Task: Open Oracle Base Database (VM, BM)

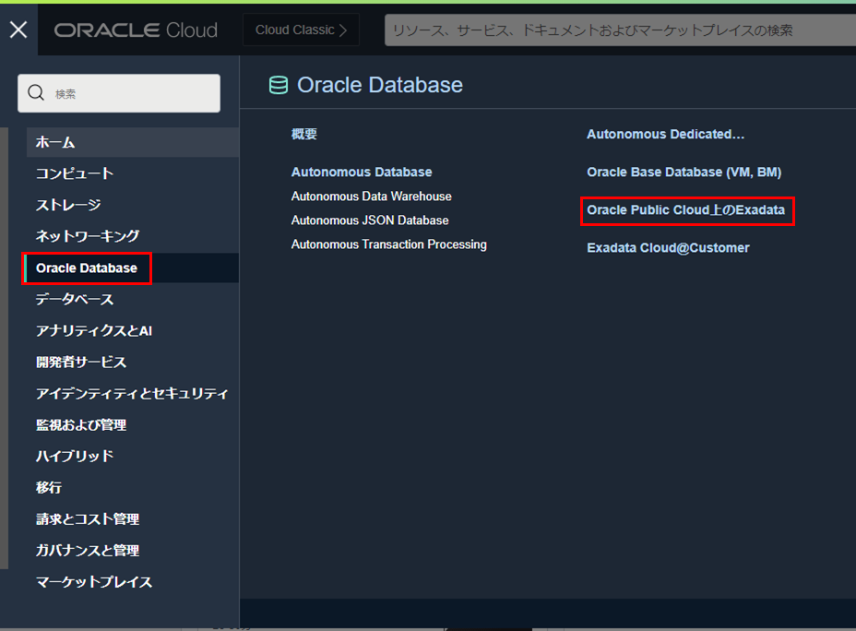Action: [684, 173]
